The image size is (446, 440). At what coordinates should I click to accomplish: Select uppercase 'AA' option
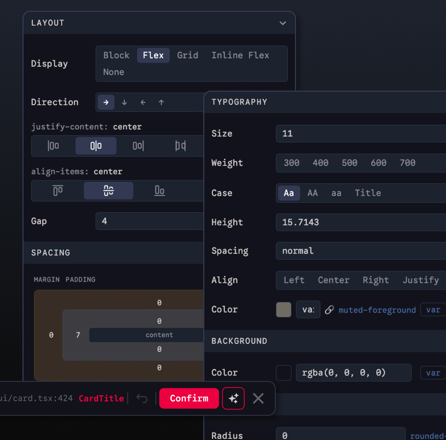pos(312,193)
